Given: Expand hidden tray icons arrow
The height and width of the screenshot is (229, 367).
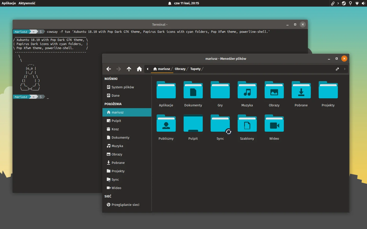Looking at the screenshot, I should coord(338,3).
